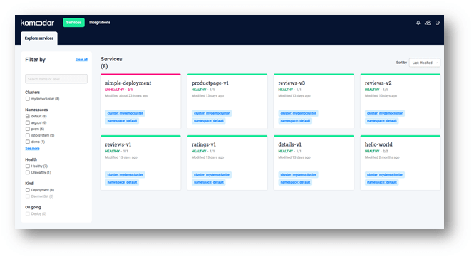This screenshot has width=474, height=259.
Task: Click 'Modified 2 months ago' text
Action: [x=382, y=157]
